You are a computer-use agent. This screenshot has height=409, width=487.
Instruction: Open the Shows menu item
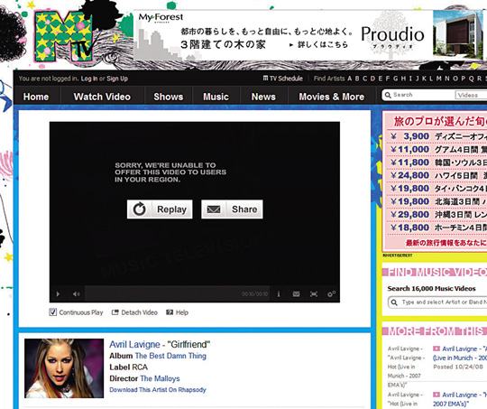click(x=169, y=97)
